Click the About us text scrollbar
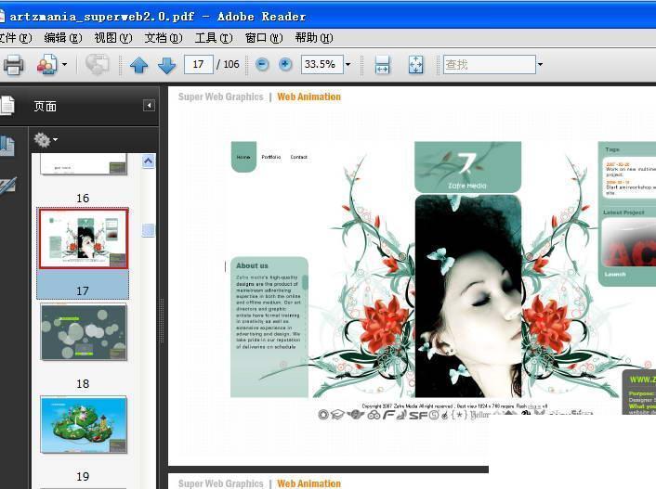The height and width of the screenshot is (489, 656). pos(305,282)
